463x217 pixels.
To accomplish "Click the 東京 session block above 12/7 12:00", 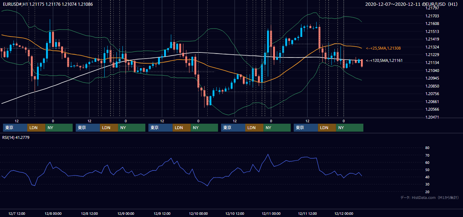I will (x=15, y=128).
